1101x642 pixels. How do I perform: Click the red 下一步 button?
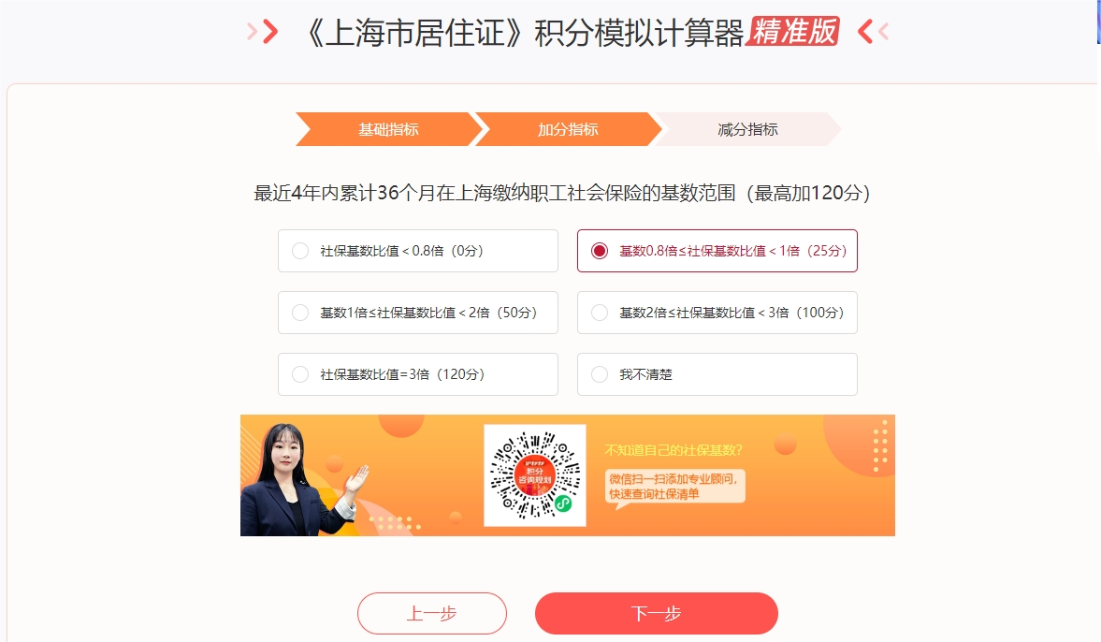tap(657, 613)
